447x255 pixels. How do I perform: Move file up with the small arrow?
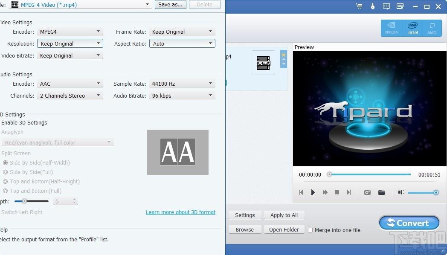(284, 60)
